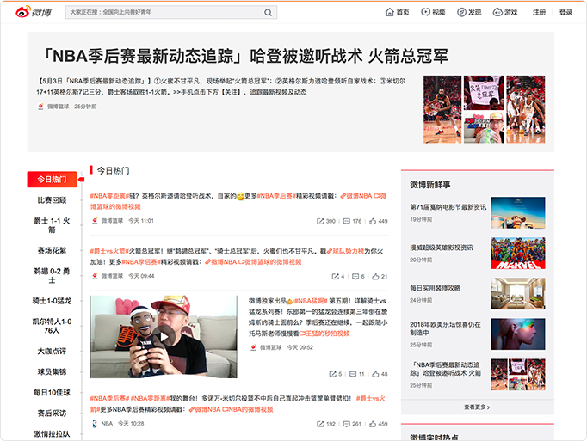587x441 pixels.
Task: Click 微博篮球 avatar on the 09:44 post
Action: [95, 276]
